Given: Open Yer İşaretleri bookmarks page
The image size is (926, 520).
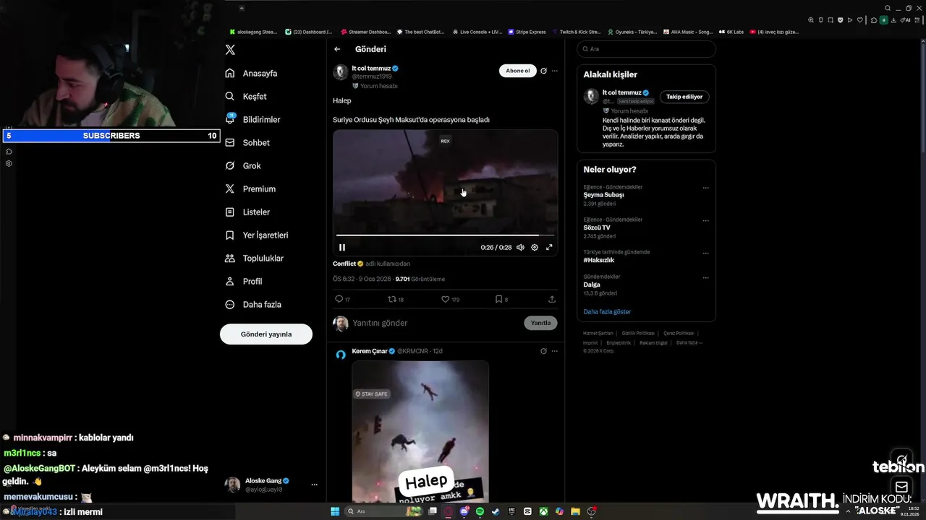Looking at the screenshot, I should [256, 235].
